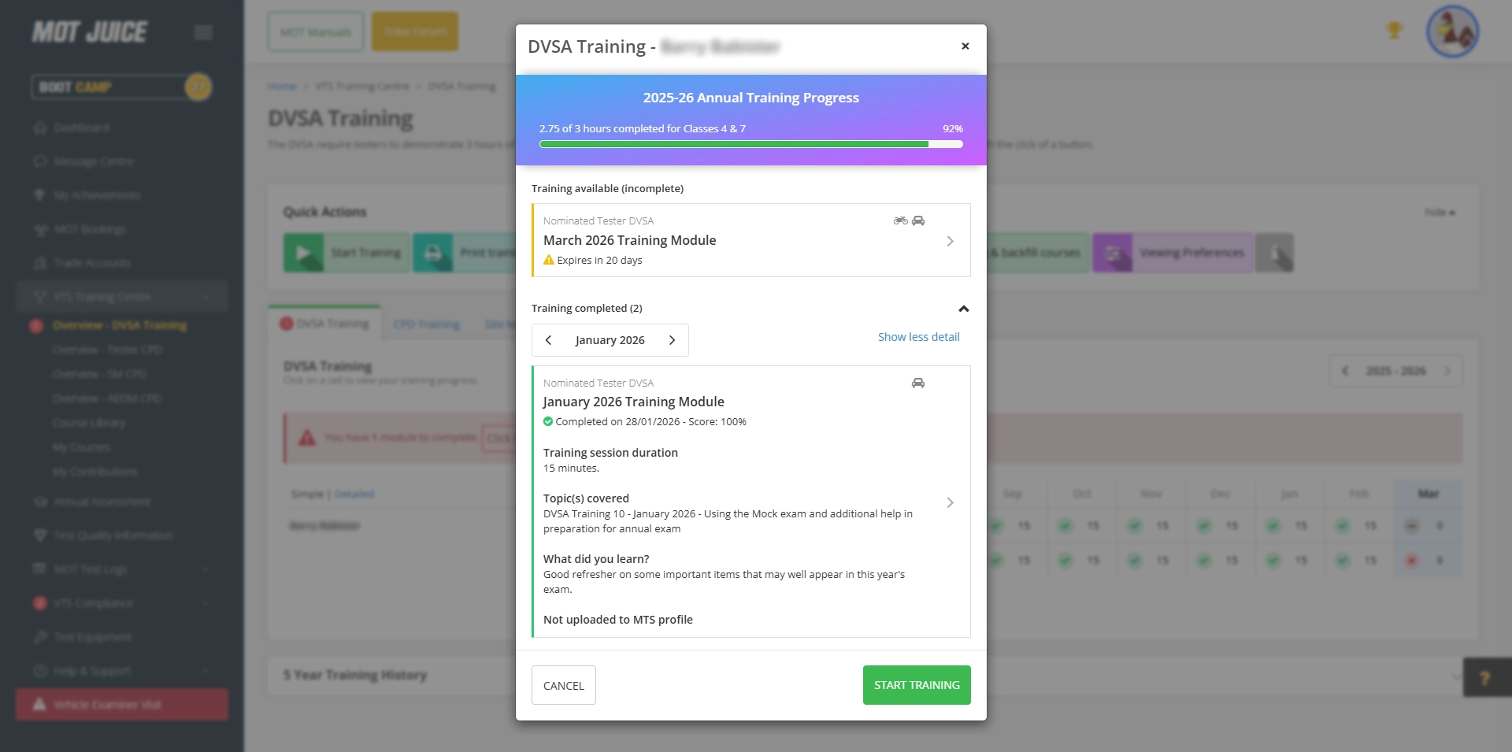
Task: Click the car icon on January 2026 module
Action: (918, 383)
